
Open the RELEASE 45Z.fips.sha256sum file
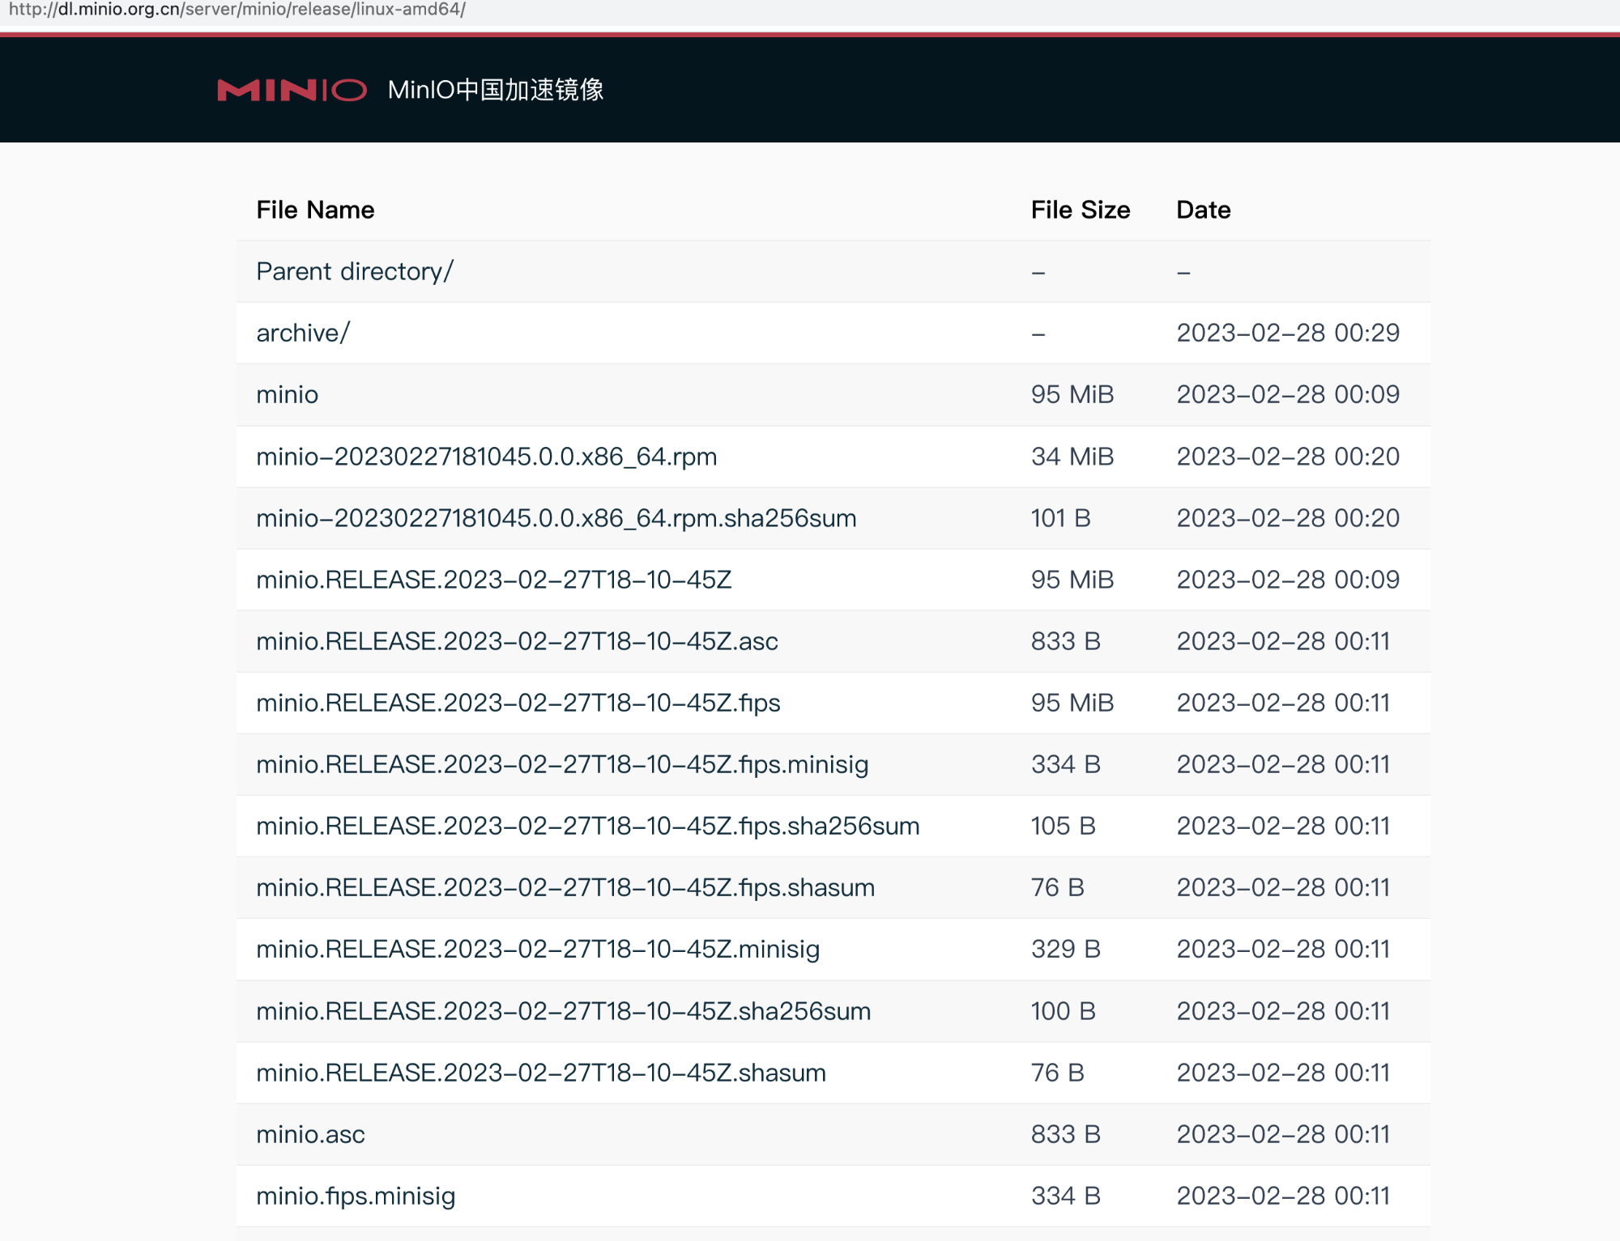(588, 826)
